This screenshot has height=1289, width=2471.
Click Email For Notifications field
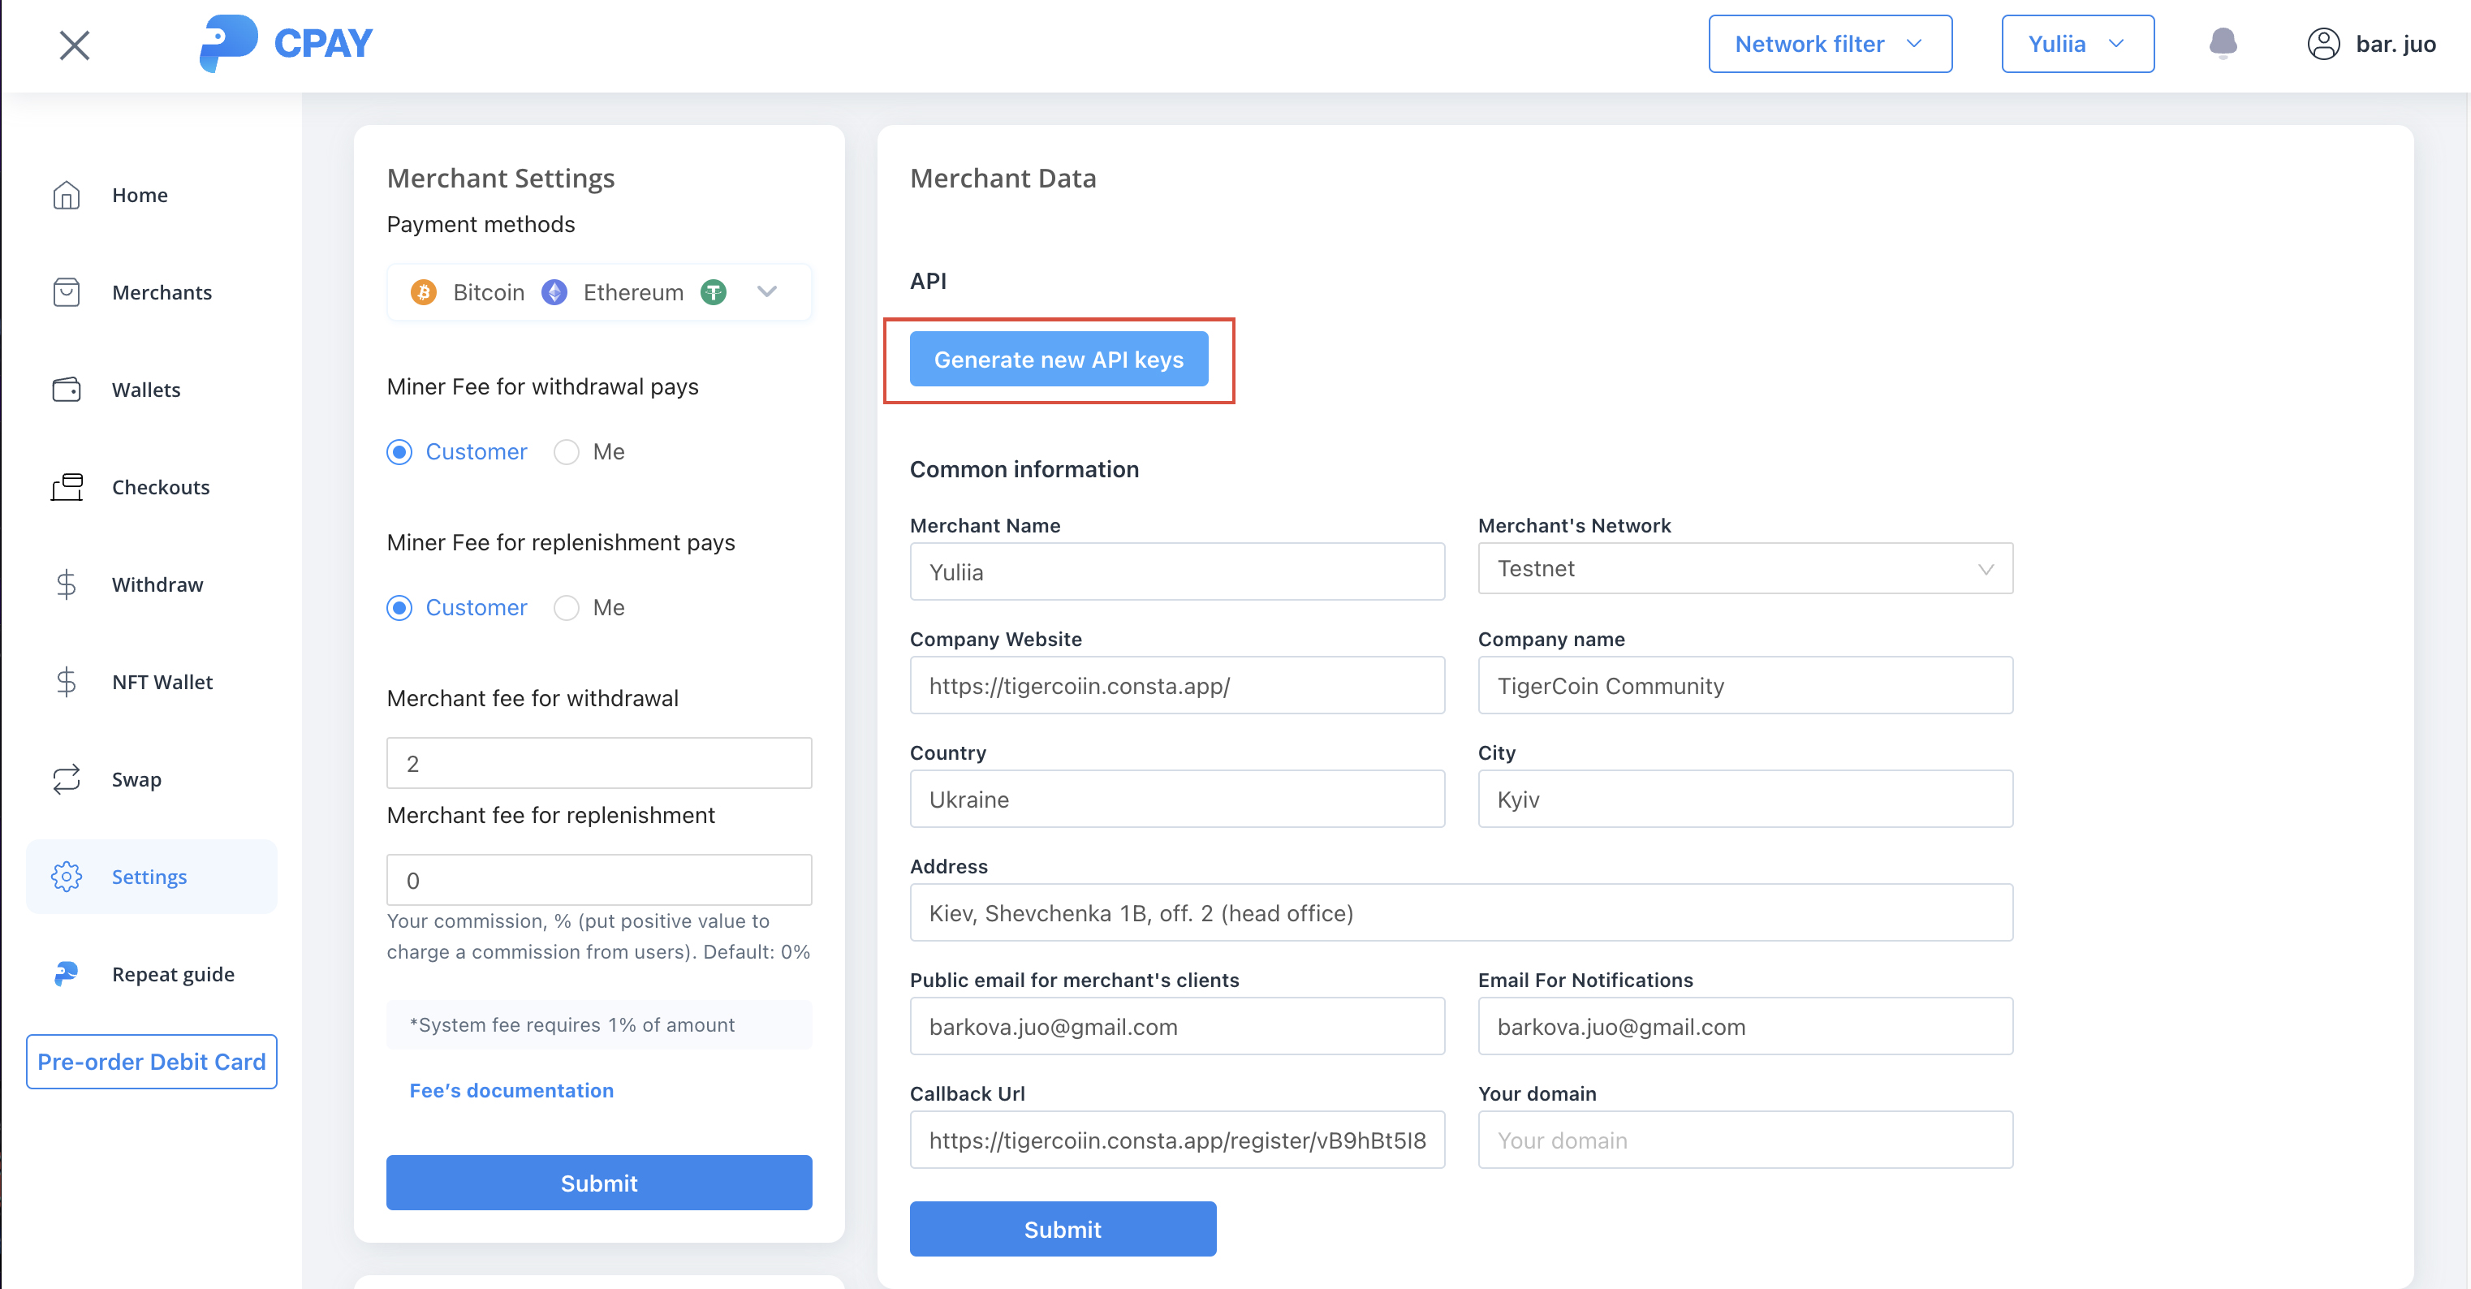(1744, 1026)
